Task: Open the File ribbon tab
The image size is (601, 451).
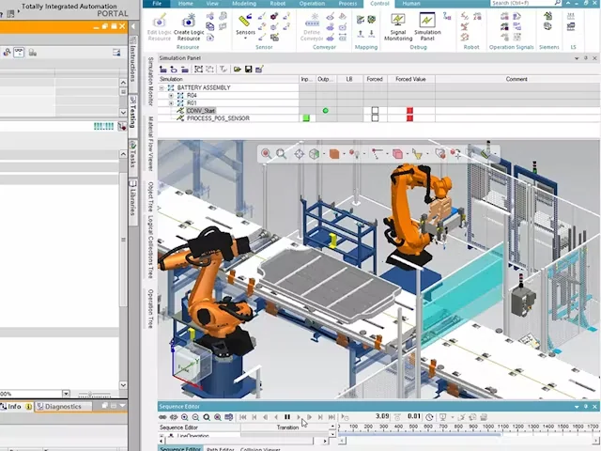Action: coord(157,4)
